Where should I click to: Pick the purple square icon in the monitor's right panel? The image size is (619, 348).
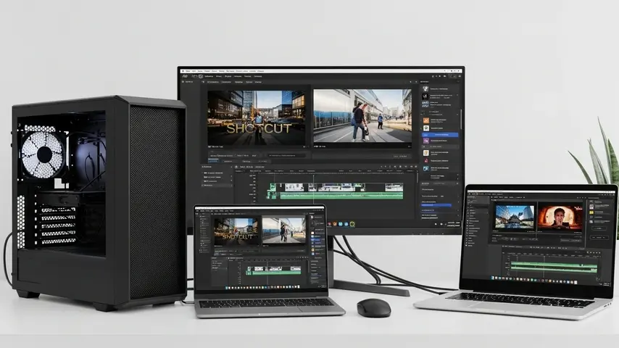pyautogui.click(x=426, y=141)
